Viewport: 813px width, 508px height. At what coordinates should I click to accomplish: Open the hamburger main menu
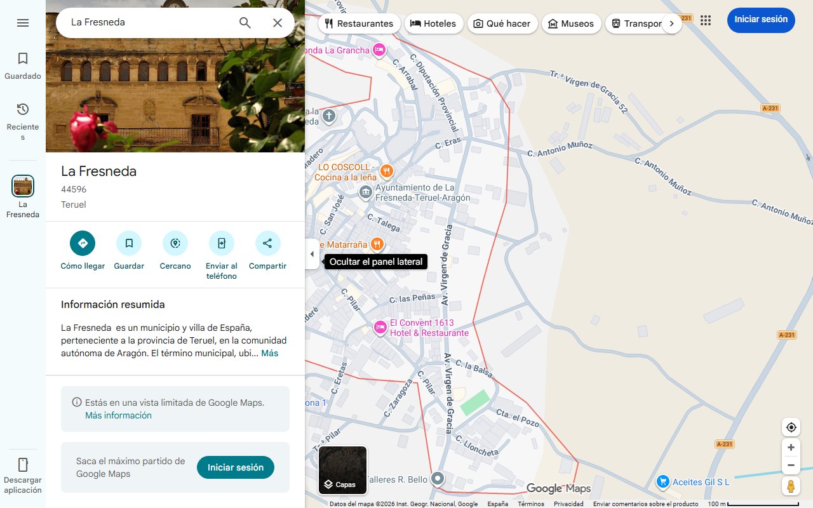pyautogui.click(x=23, y=23)
